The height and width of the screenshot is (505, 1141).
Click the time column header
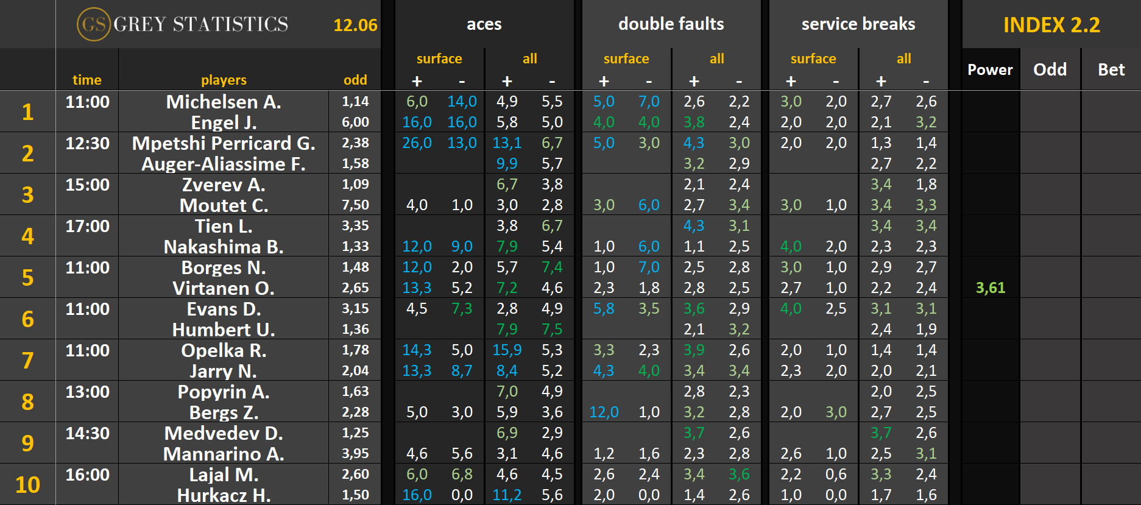[x=87, y=80]
